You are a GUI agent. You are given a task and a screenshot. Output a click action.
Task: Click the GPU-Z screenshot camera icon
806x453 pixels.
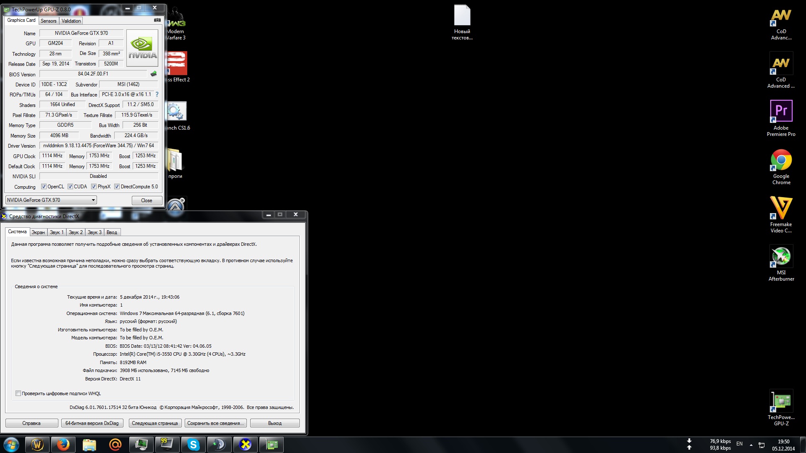pyautogui.click(x=157, y=20)
